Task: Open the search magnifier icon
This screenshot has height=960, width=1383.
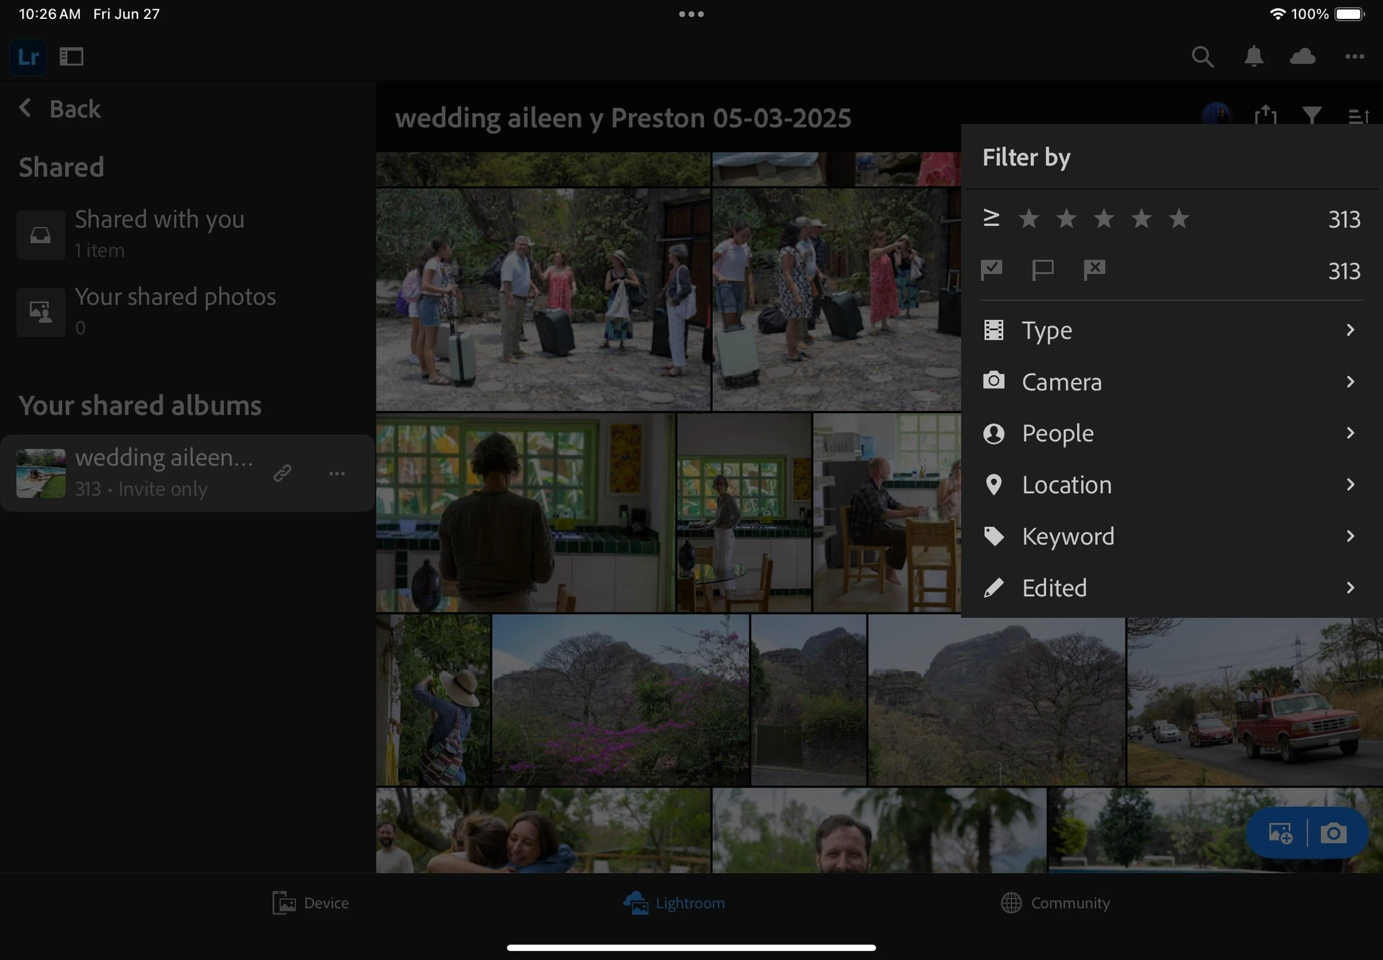Action: [x=1202, y=57]
